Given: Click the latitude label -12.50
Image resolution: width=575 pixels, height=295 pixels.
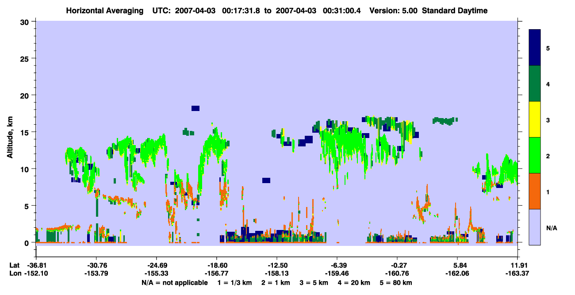Looking at the screenshot, I should click(x=277, y=266).
